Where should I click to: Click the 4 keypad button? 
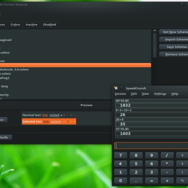coord(120,164)
